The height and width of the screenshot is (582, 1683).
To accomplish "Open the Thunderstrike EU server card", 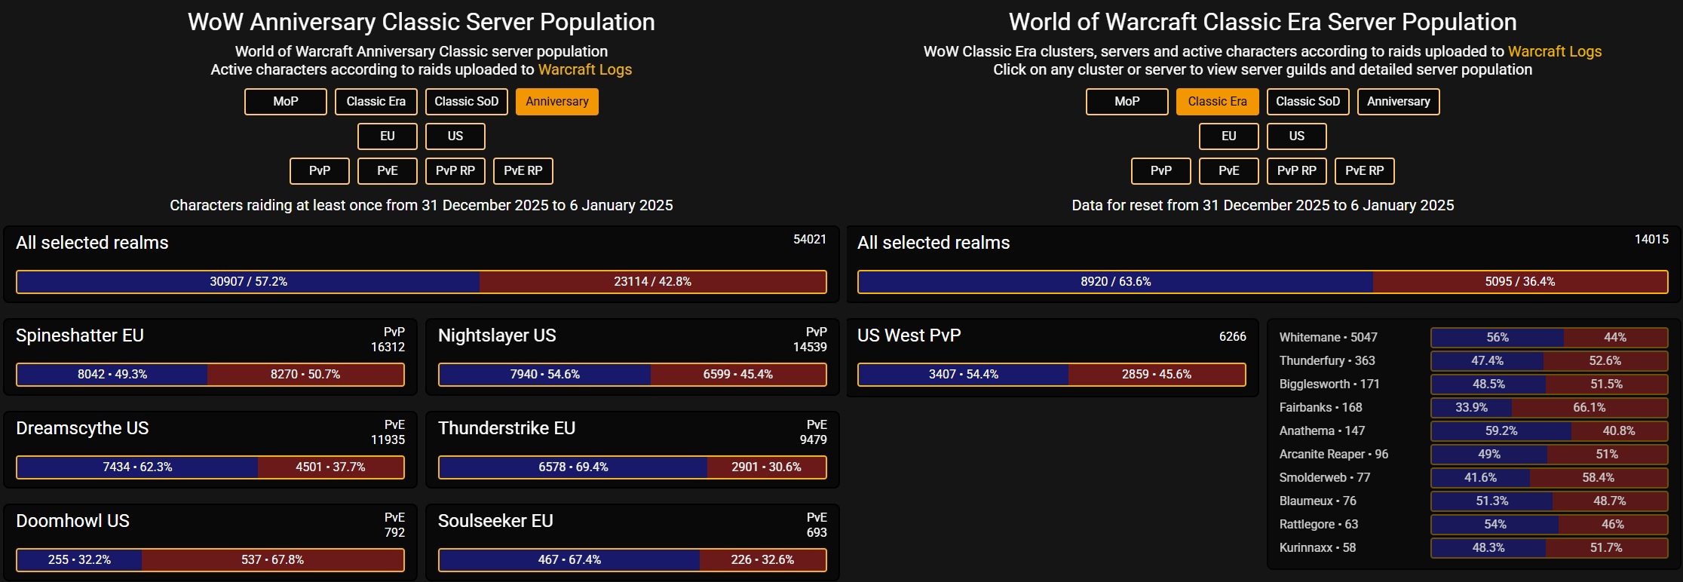I will pyautogui.click(x=633, y=450).
